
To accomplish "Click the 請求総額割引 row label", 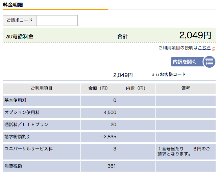I will pos(18,137).
